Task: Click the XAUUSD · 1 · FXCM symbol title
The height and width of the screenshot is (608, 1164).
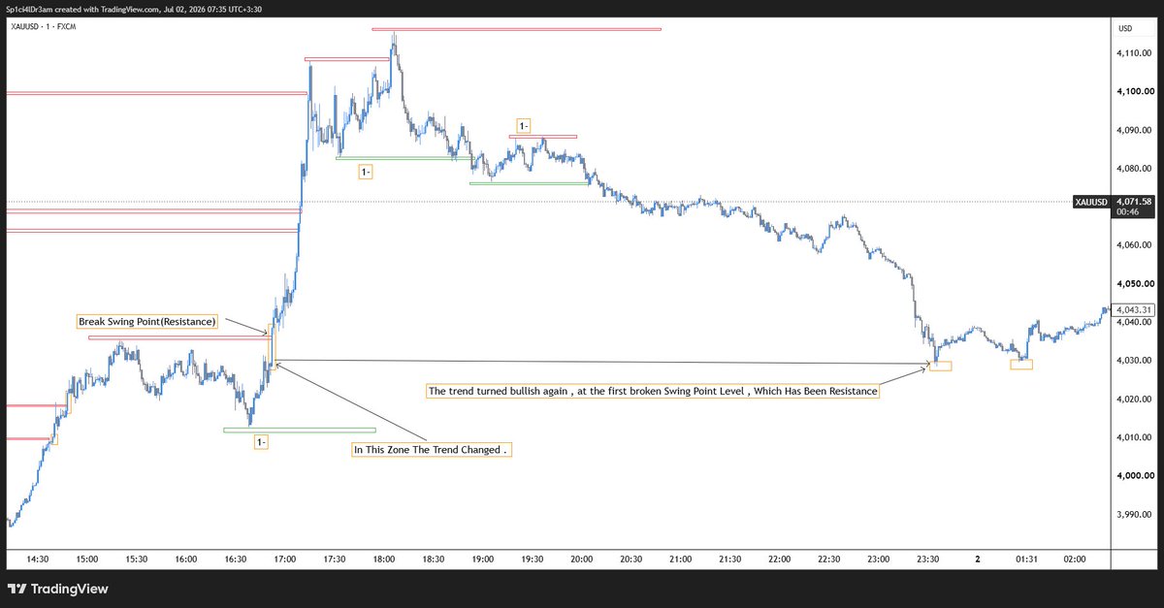Action: click(42, 25)
